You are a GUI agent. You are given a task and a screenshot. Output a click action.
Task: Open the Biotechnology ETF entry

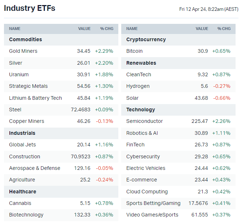[26, 215]
